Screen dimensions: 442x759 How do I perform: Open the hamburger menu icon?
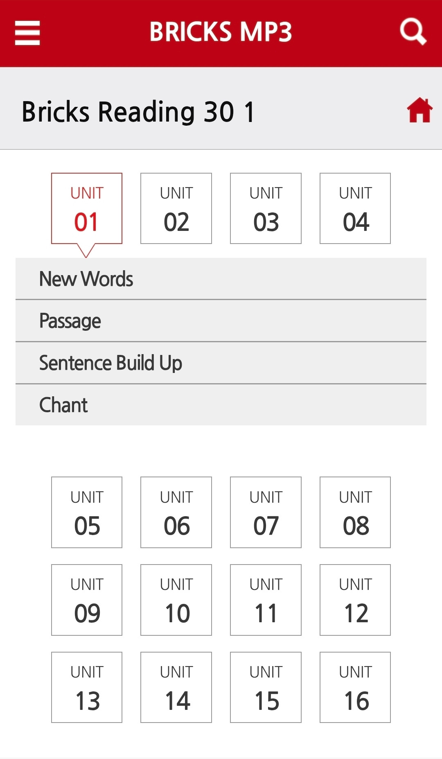[x=27, y=33]
